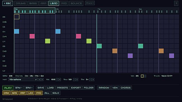Toggle the ARP track button
Image resolution: width=182 pixels, height=102 pixels.
[x=23, y=93]
